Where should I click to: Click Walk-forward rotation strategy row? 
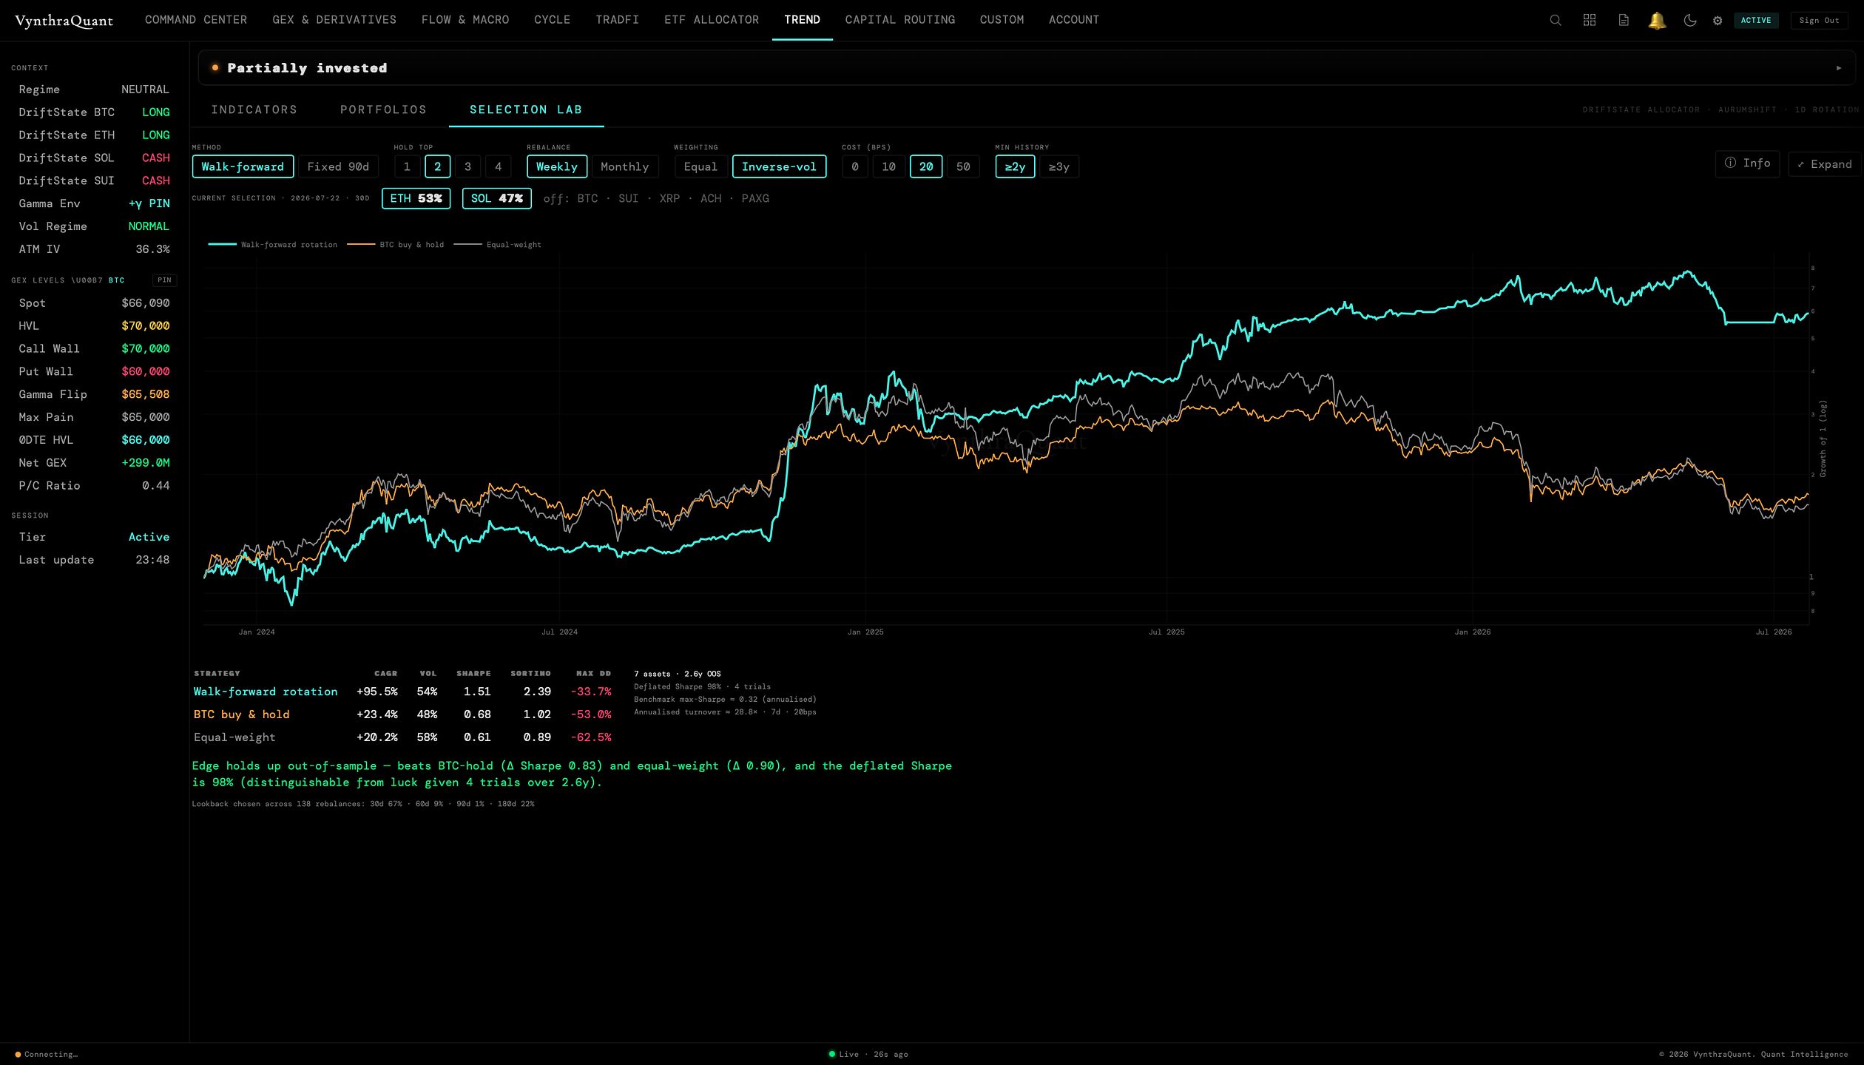coord(402,692)
